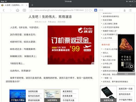The height and width of the screenshot is (102, 136).
Task: Open ad link 加密狗克隆 in bottom-left list
Action: click(x=33, y=91)
